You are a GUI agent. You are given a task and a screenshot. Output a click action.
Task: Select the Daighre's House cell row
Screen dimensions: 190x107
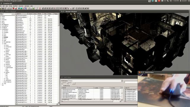coord(91,95)
